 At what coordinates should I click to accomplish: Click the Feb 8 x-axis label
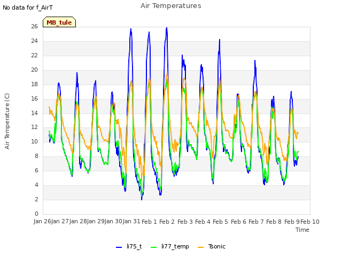tap(274, 222)
